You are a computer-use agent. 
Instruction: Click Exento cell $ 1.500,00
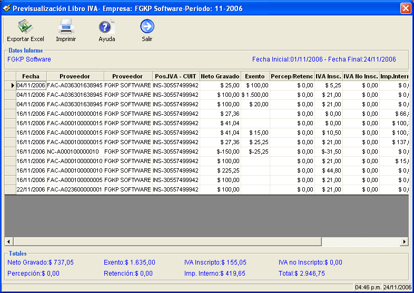pos(255,95)
